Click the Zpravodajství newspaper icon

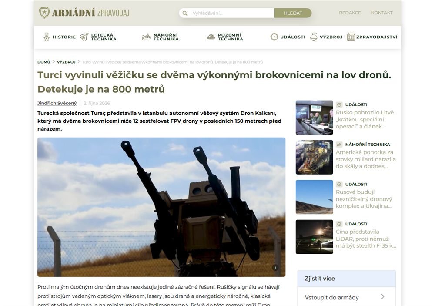[351, 37]
